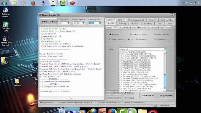This screenshot has width=201, height=113.
Task: Toggle the USBCable checkbox
Action: pyautogui.click(x=125, y=93)
